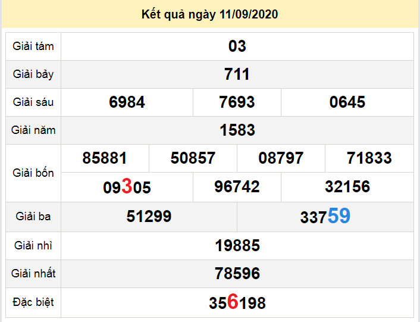The height and width of the screenshot is (322, 420).
Task: Click the number 09305 with red digit
Action: [127, 187]
